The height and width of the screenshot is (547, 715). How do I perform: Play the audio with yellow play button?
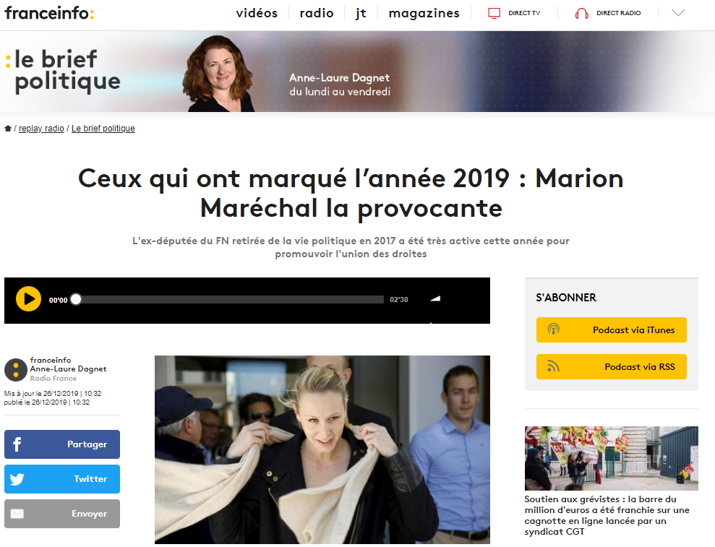(28, 299)
